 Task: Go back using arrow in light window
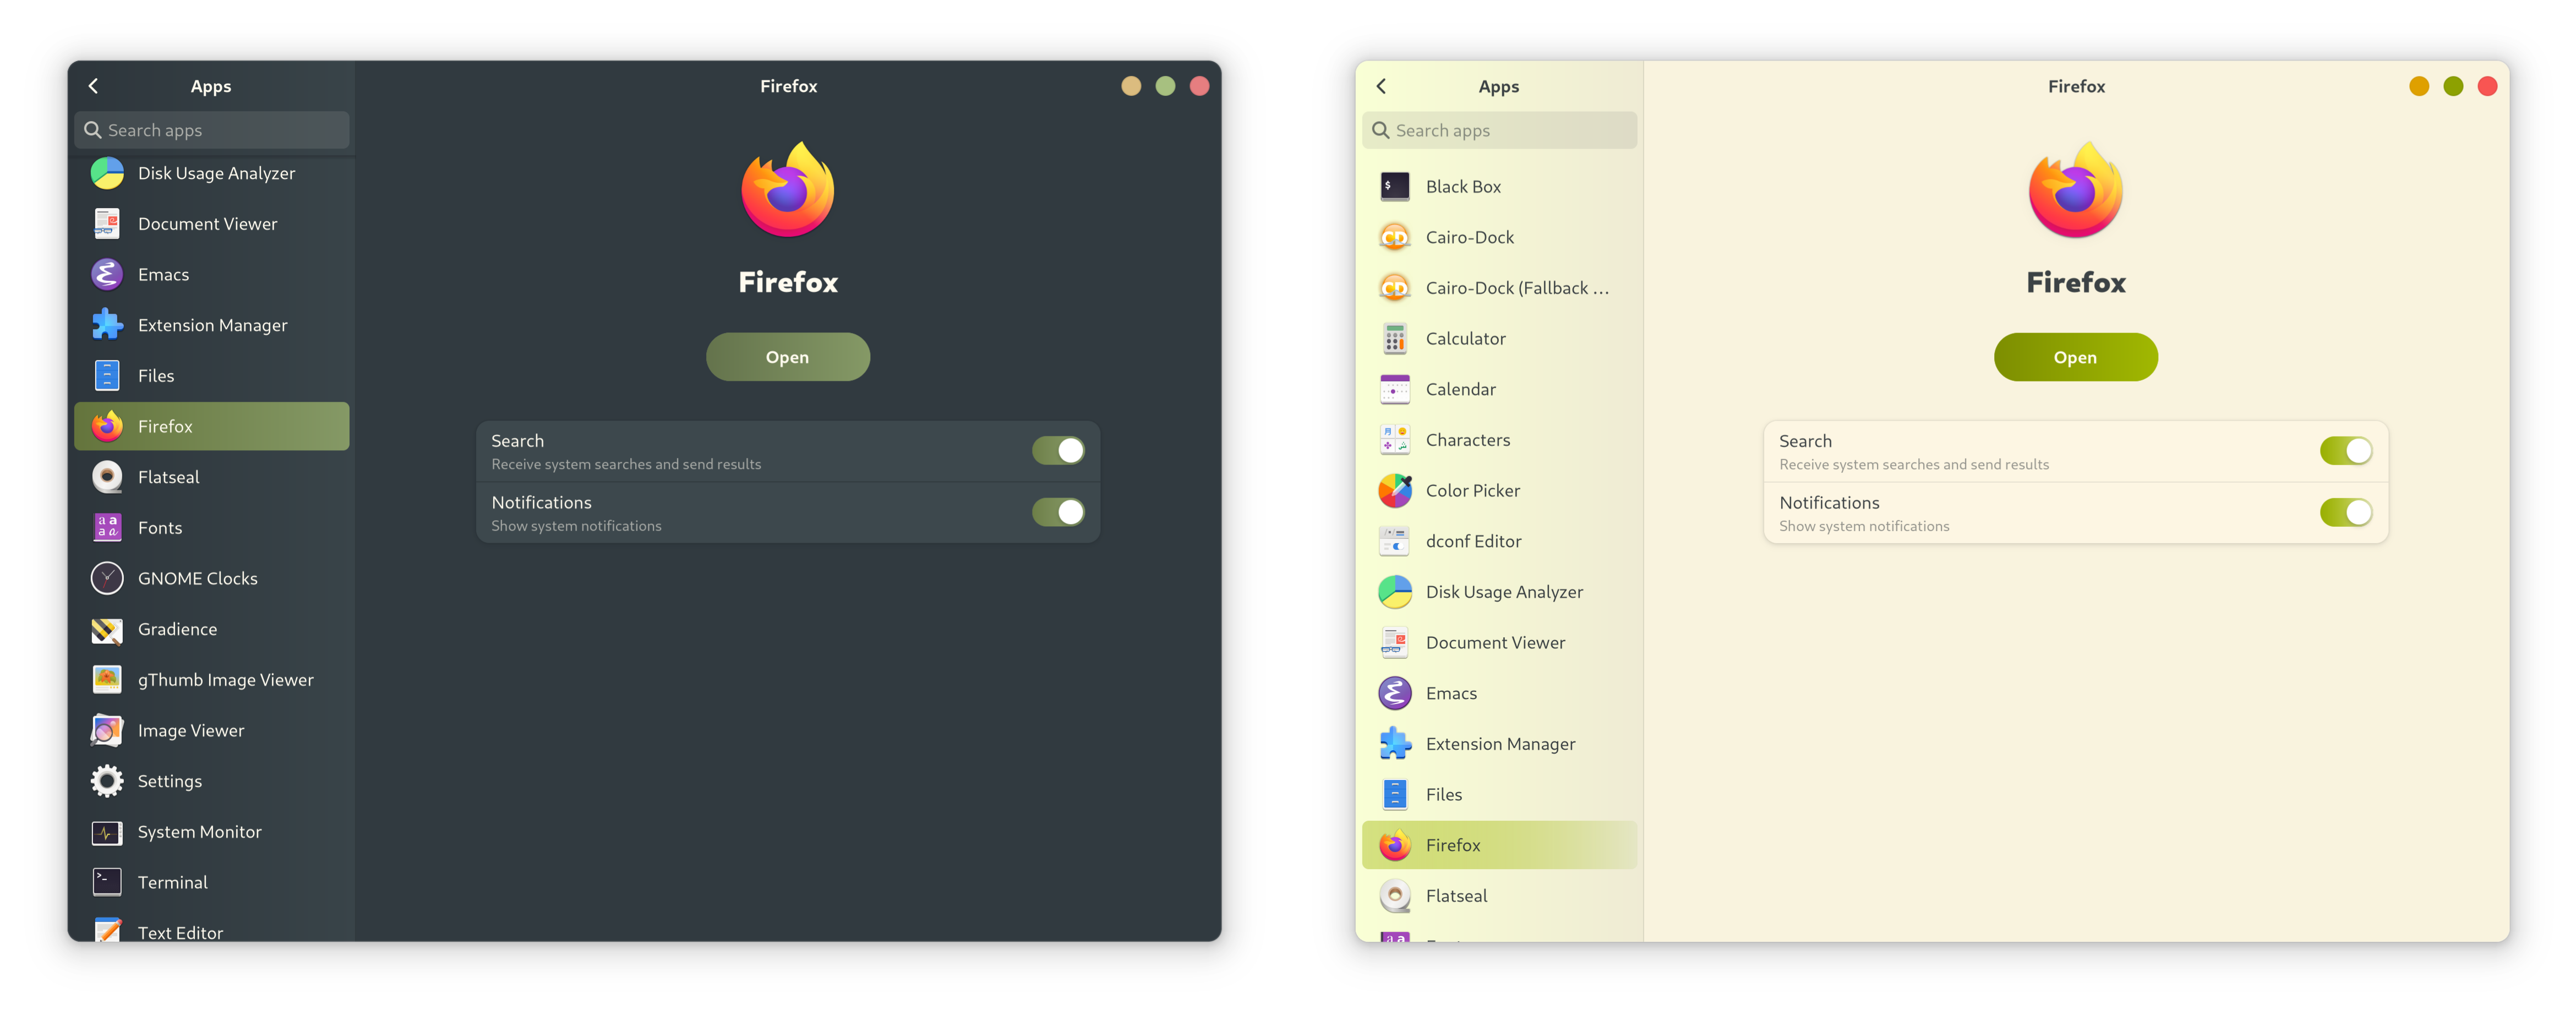[1382, 86]
